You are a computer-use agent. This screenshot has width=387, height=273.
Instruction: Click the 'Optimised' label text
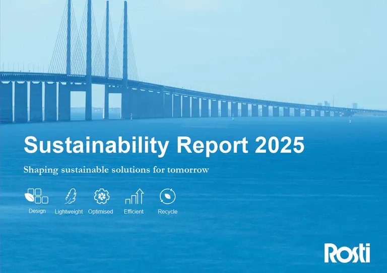100,212
